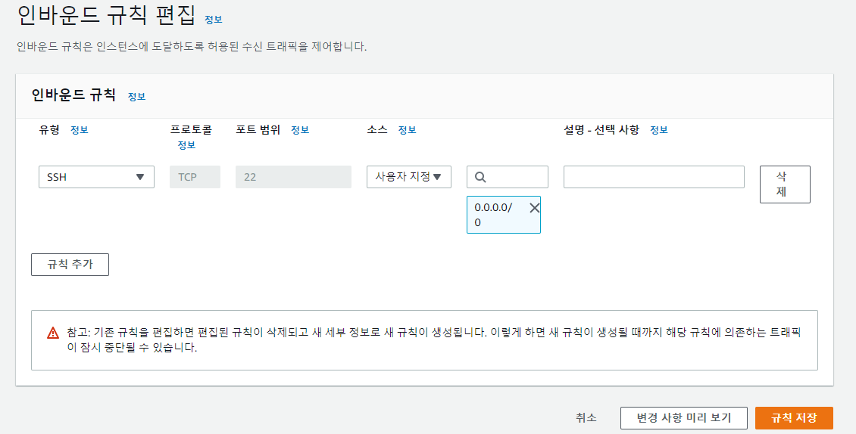Open the 정보 link beside page title

[x=214, y=20]
